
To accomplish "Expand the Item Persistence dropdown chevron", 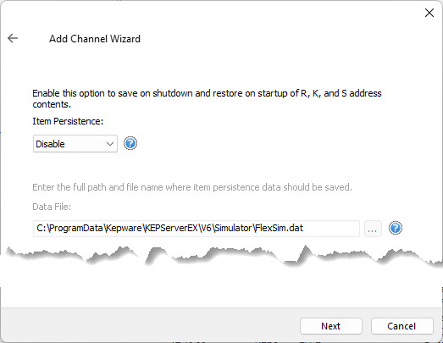I will (110, 144).
